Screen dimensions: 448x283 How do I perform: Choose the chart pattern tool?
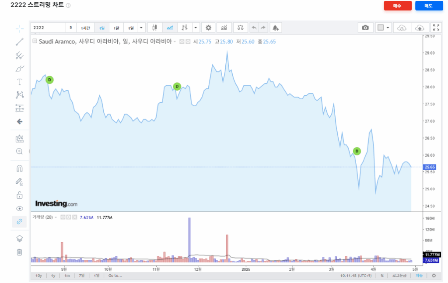coord(20,95)
